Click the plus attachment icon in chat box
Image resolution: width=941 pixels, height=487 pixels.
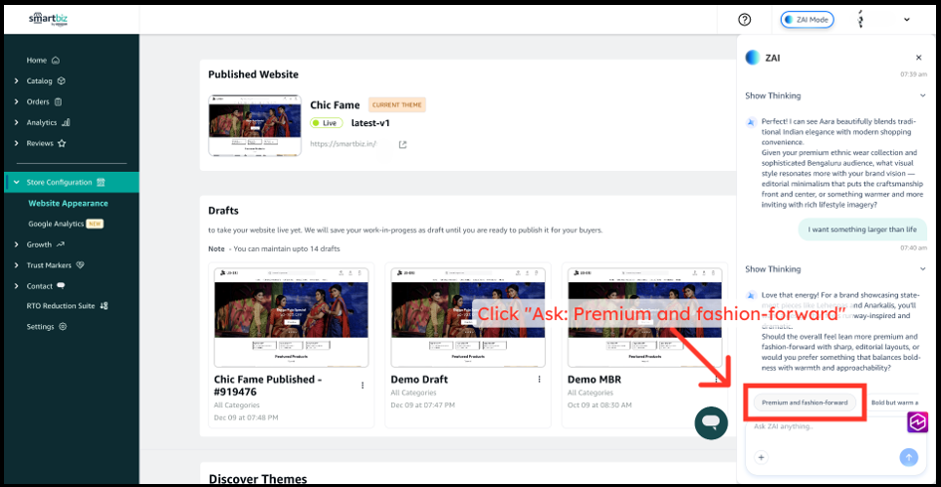coord(761,457)
